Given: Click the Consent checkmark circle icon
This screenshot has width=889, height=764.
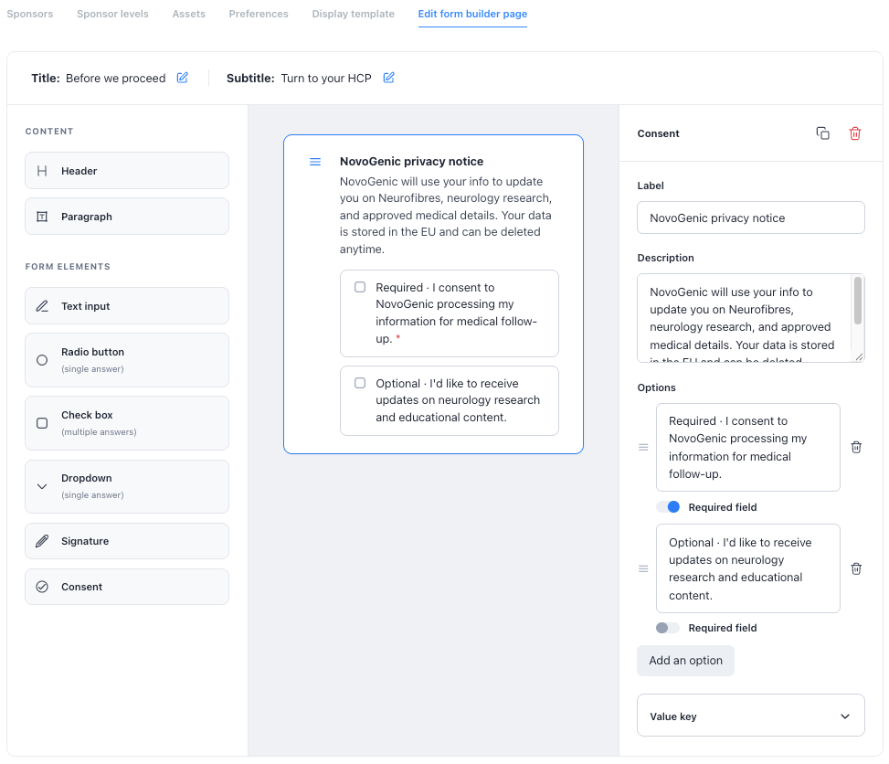Looking at the screenshot, I should point(42,587).
